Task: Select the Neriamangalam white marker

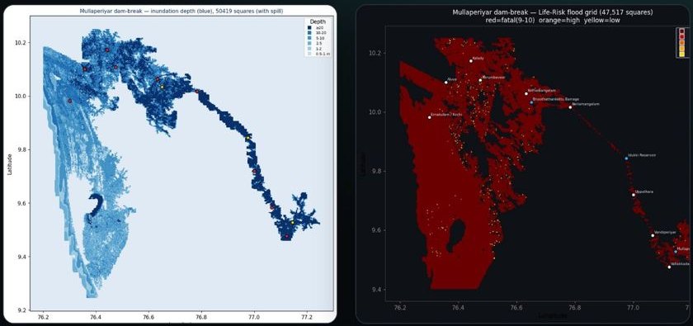Action: [570, 107]
